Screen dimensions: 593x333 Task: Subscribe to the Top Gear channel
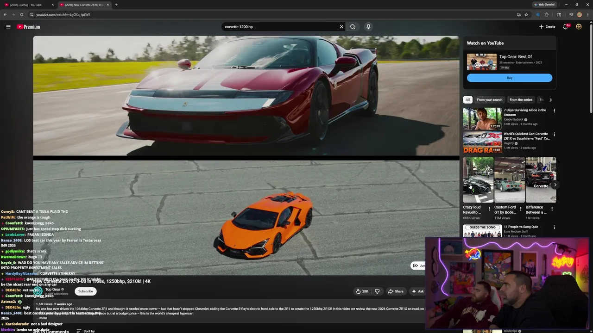85,291
